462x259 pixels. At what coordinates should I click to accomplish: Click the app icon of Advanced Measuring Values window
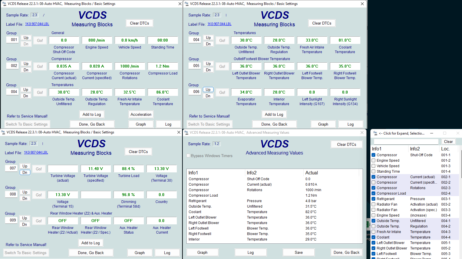(186, 133)
